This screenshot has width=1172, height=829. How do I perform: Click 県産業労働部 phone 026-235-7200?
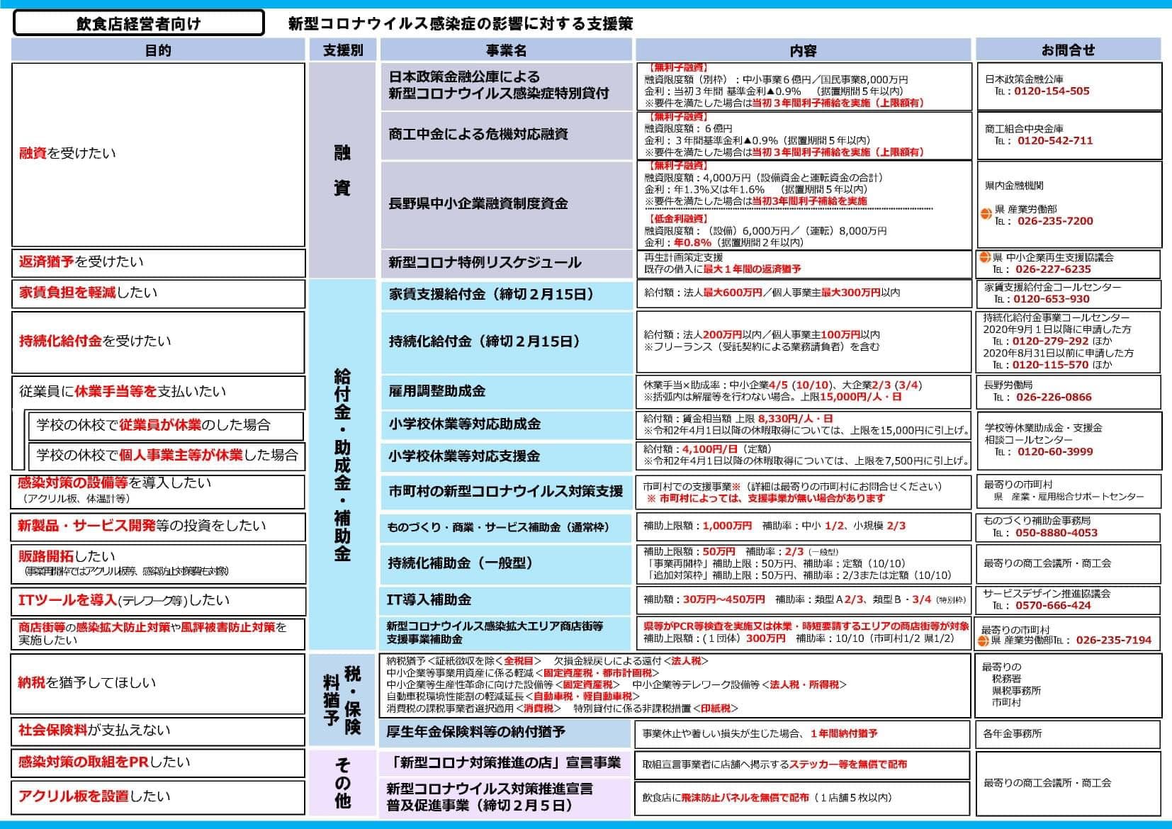click(x=1055, y=222)
